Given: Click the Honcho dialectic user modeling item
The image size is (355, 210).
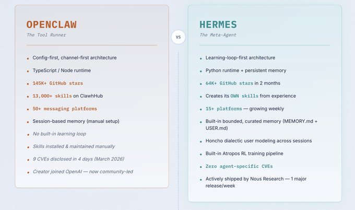Looking at the screenshot, I should click(x=258, y=141).
